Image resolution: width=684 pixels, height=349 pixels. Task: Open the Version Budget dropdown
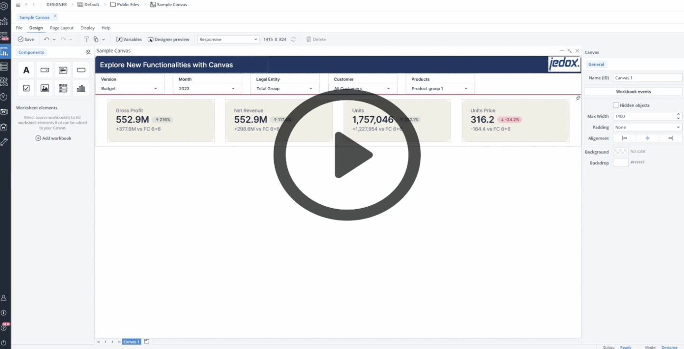(129, 89)
